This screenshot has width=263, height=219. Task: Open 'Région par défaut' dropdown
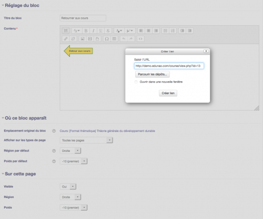point(70,150)
